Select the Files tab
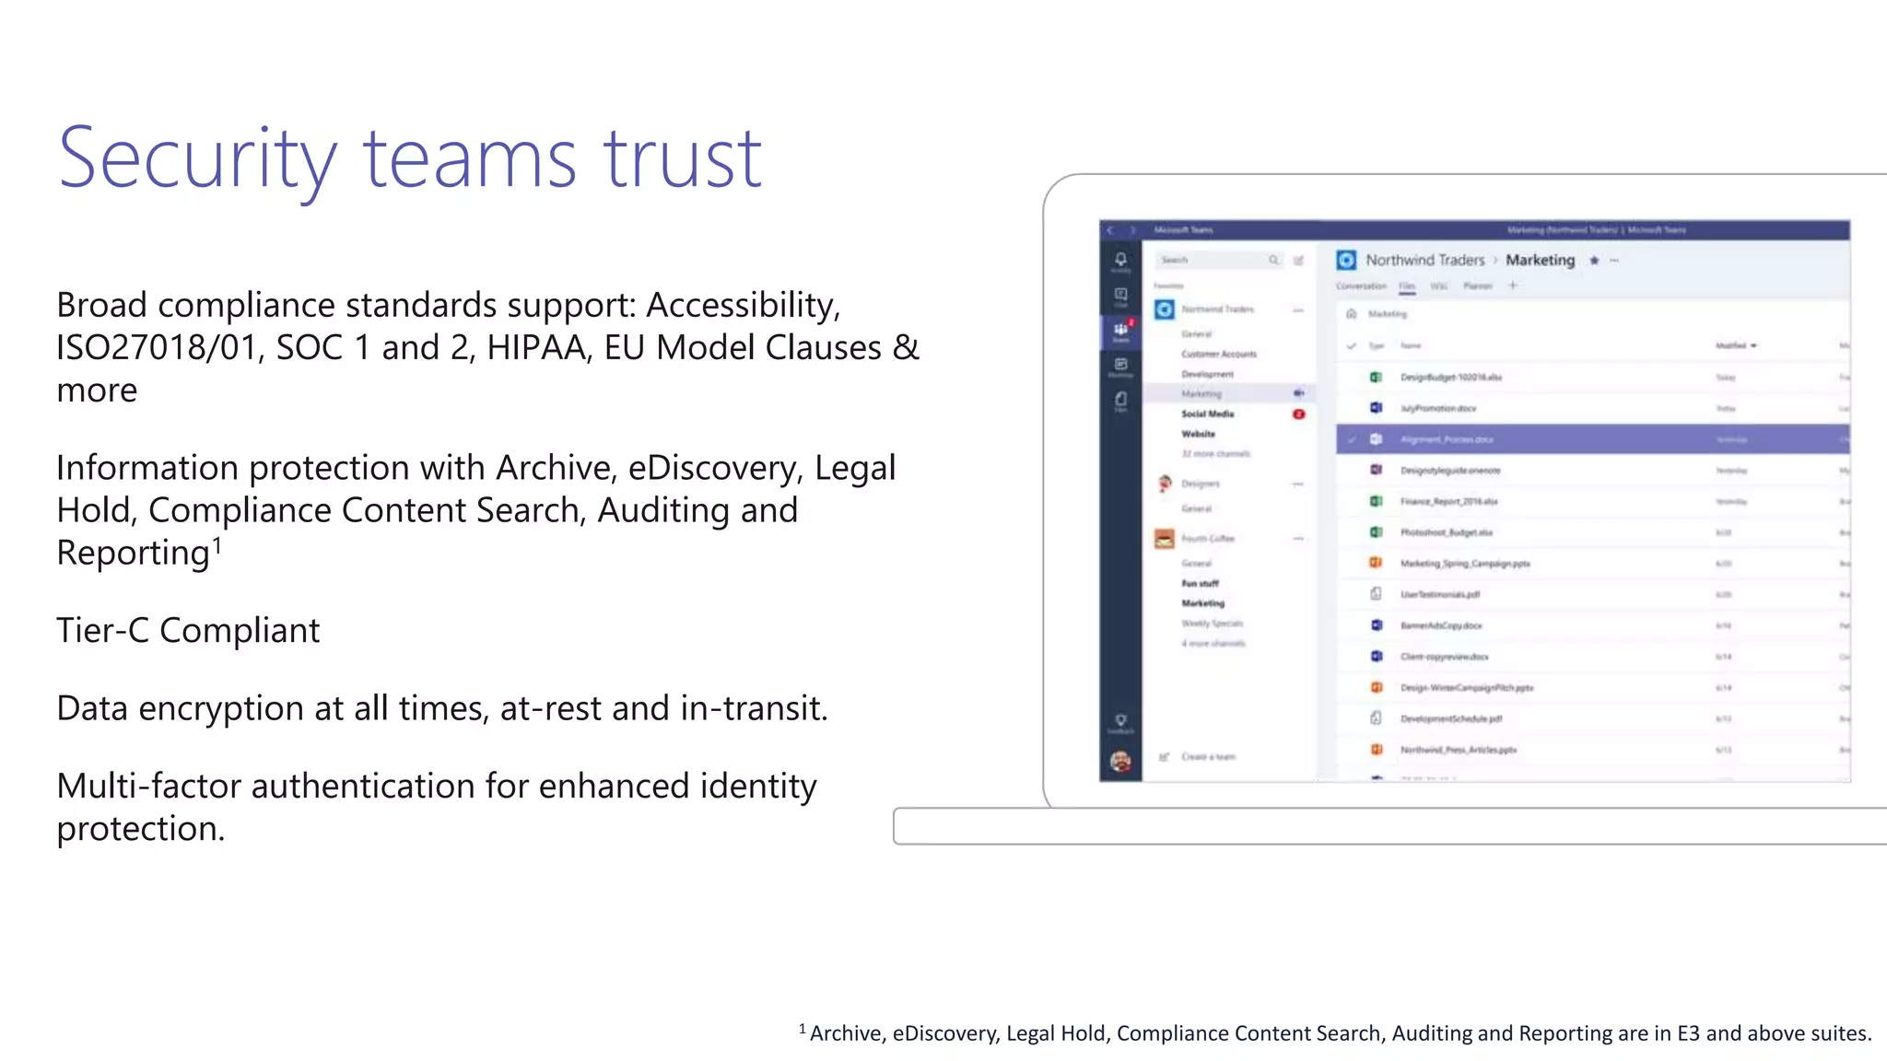1887x1061 pixels. [x=1407, y=286]
